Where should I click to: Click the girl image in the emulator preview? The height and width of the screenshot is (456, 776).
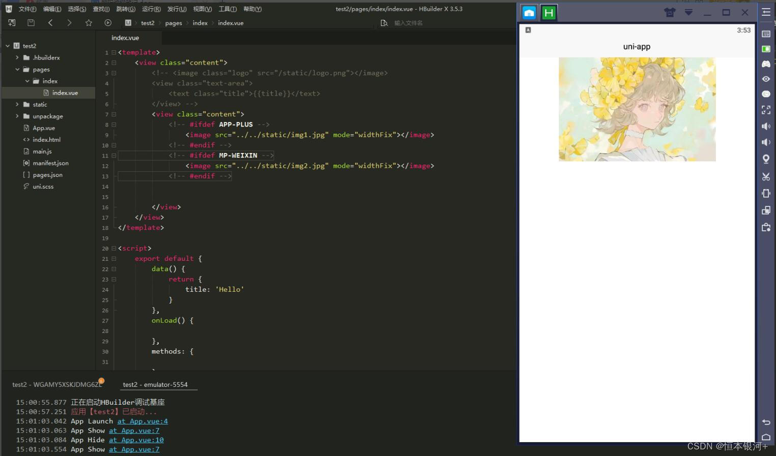[637, 109]
